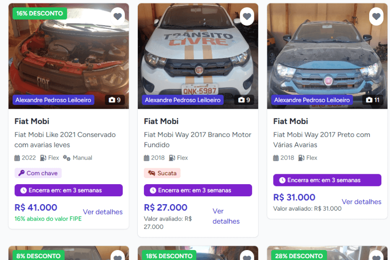Click the Flex fuel icon on first card
This screenshot has height=260, width=390.
[x=44, y=158]
